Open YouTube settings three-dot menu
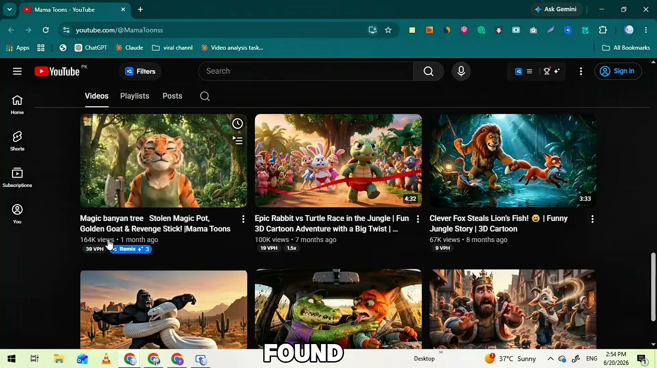 point(581,71)
